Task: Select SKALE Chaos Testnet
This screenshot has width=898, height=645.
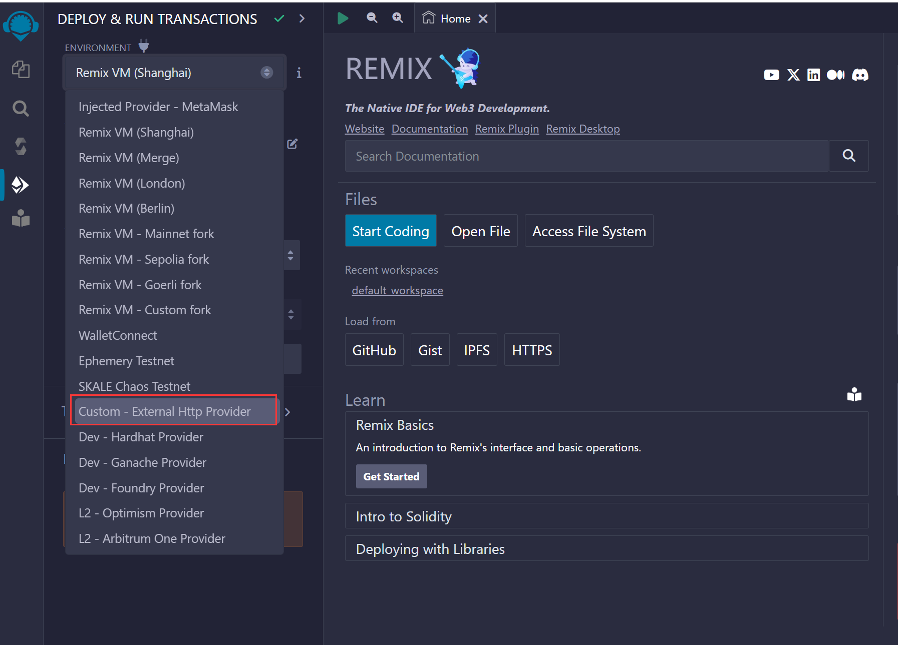Action: [x=174, y=387]
